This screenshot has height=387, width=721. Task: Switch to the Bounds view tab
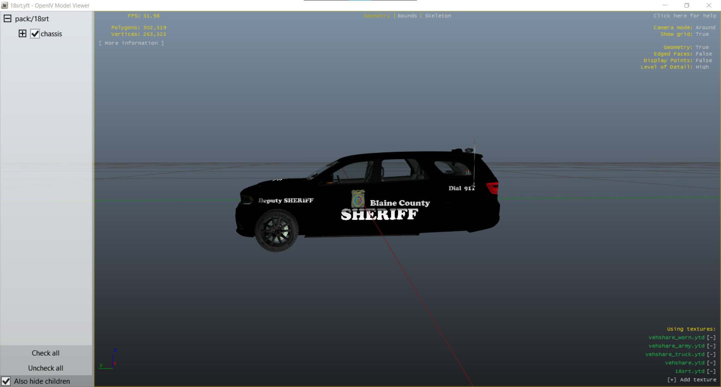tap(407, 16)
